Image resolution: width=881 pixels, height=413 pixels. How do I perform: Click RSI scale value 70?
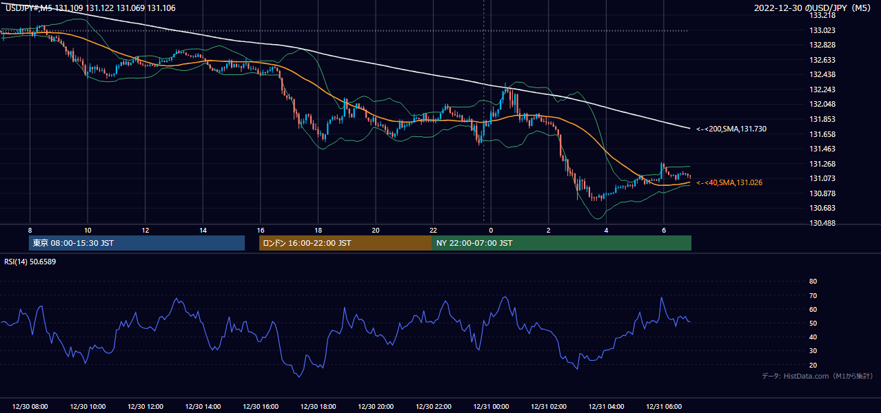[813, 295]
